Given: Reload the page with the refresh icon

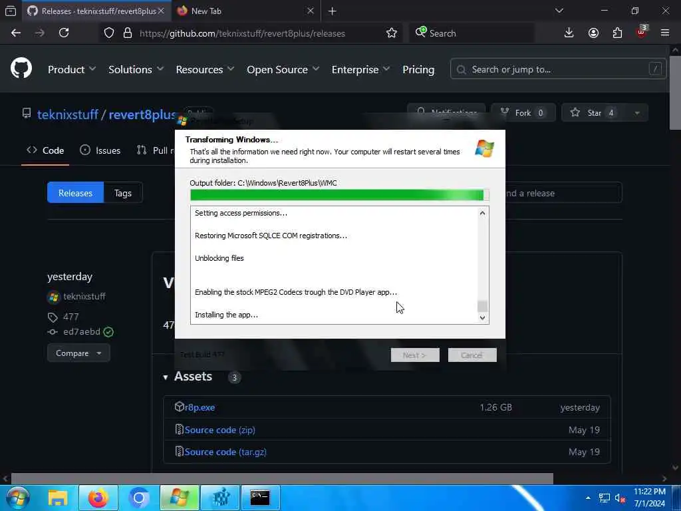Looking at the screenshot, I should (x=64, y=33).
